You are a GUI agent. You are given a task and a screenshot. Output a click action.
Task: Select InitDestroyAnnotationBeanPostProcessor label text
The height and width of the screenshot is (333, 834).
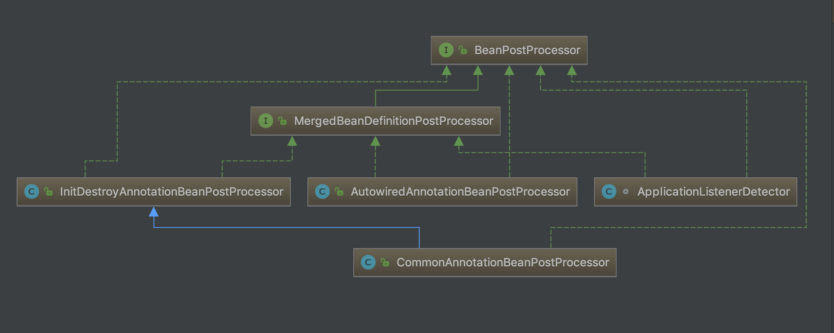172,192
